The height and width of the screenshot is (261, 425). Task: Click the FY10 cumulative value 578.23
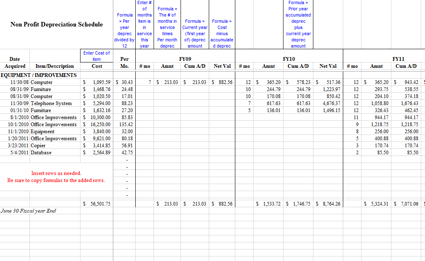point(303,82)
